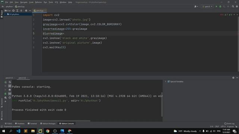Start debugging with the green bug icon
Image resolution: width=239 pixels, height=134 pixels.
[220, 7]
